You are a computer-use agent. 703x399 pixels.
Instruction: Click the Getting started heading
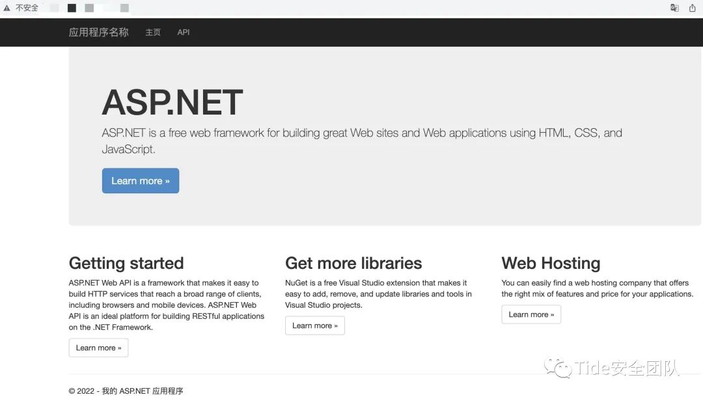pos(126,263)
